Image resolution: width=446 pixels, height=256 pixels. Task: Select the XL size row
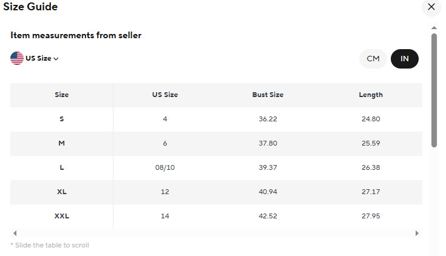click(x=61, y=192)
